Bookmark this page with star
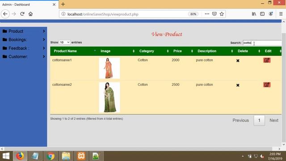Screen dimensions: 286x161 pyautogui.click(x=222, y=14)
